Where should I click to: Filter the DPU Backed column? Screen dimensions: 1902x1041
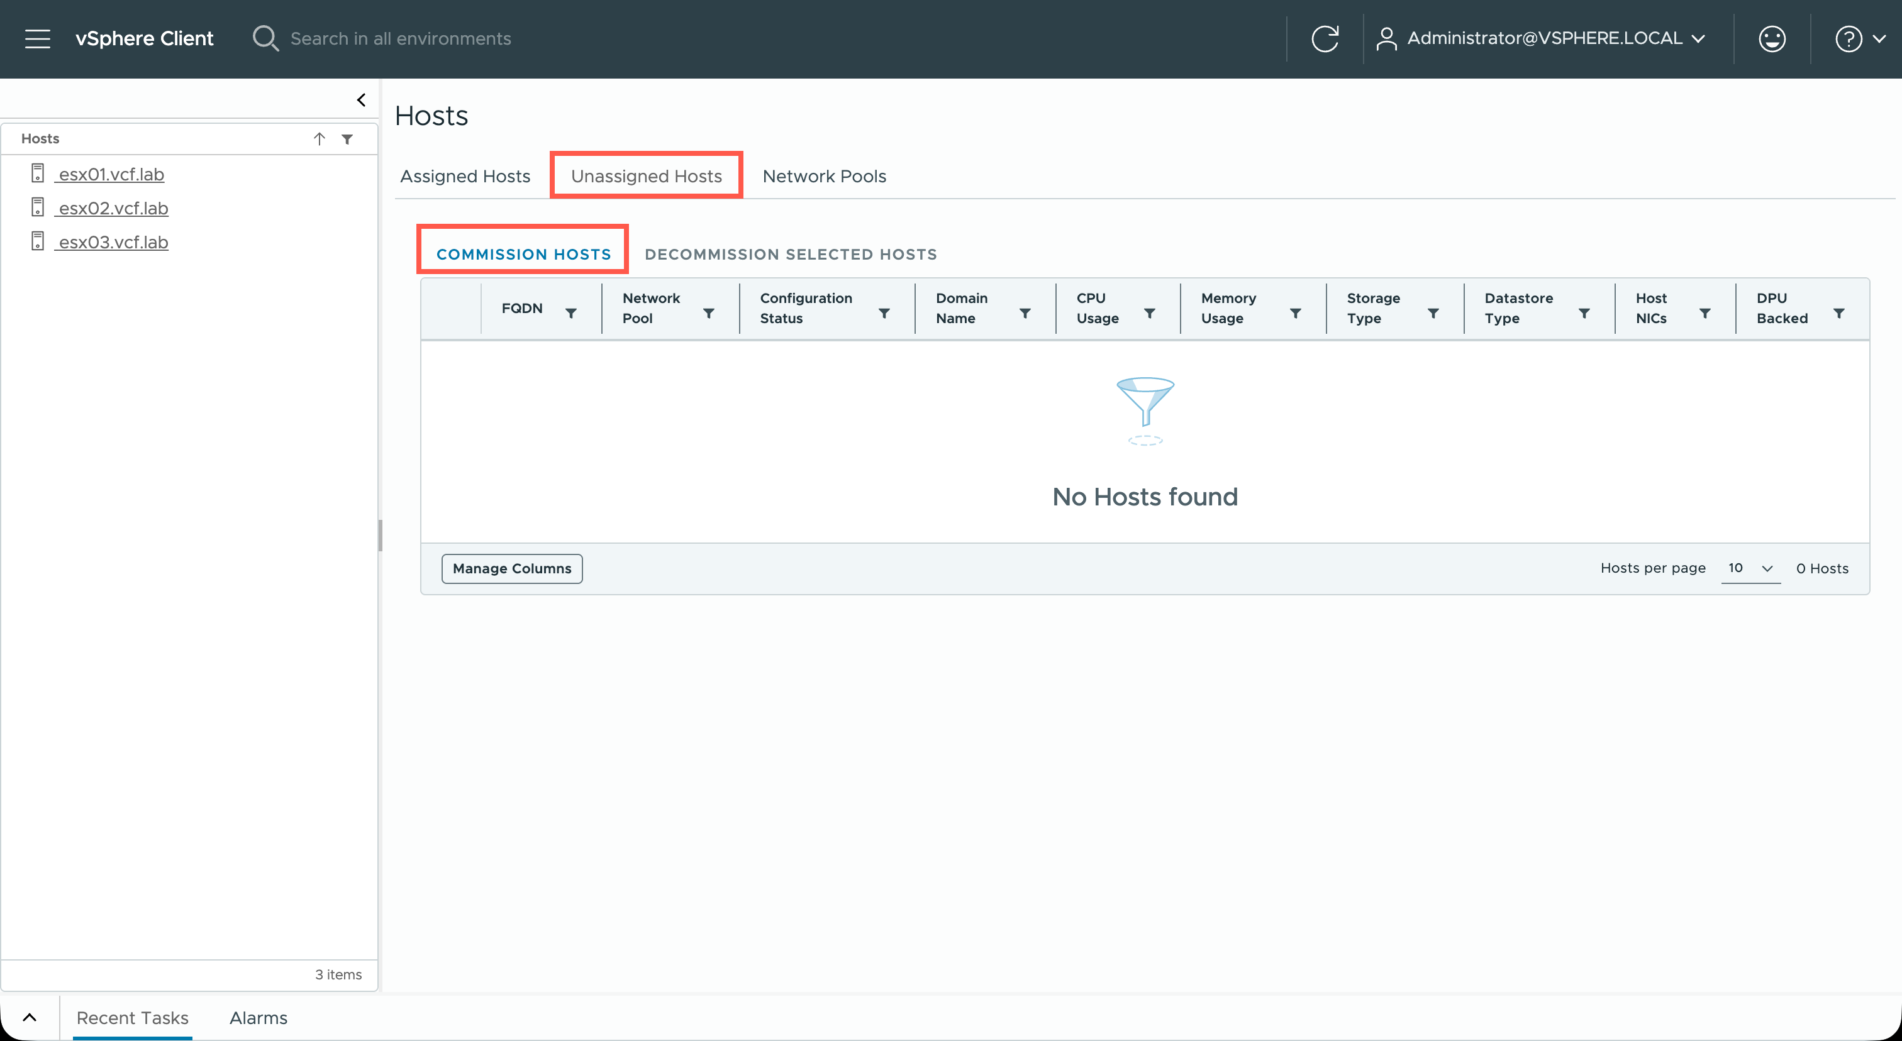[x=1838, y=314]
